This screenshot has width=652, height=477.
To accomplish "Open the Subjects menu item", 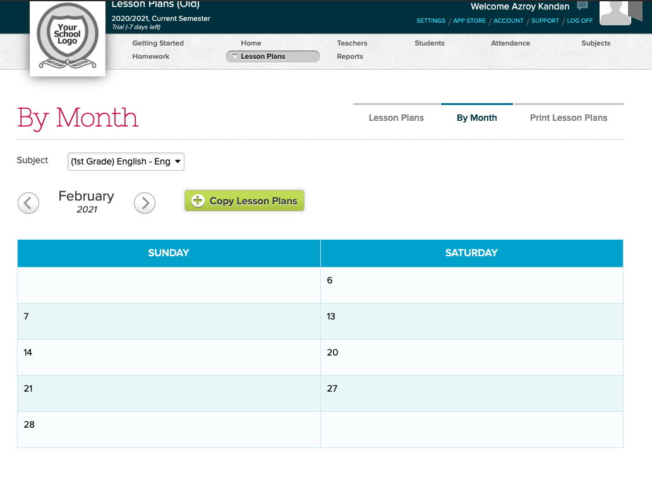I will pyautogui.click(x=596, y=43).
